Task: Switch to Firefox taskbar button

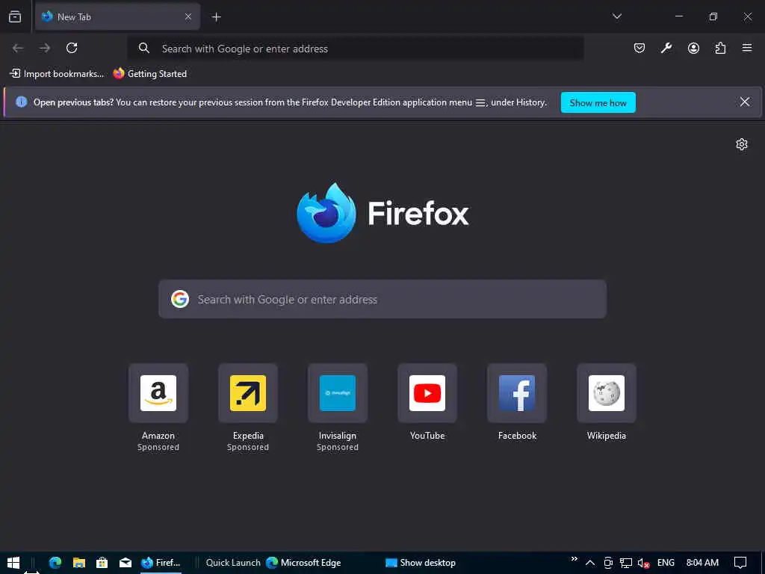Action: 161,563
